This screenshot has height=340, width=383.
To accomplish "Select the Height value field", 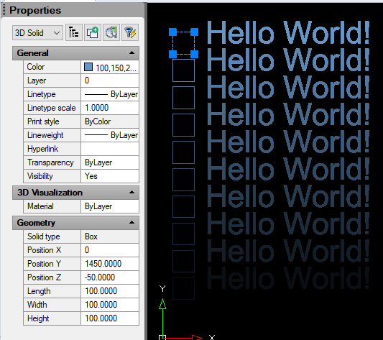I will (110, 318).
